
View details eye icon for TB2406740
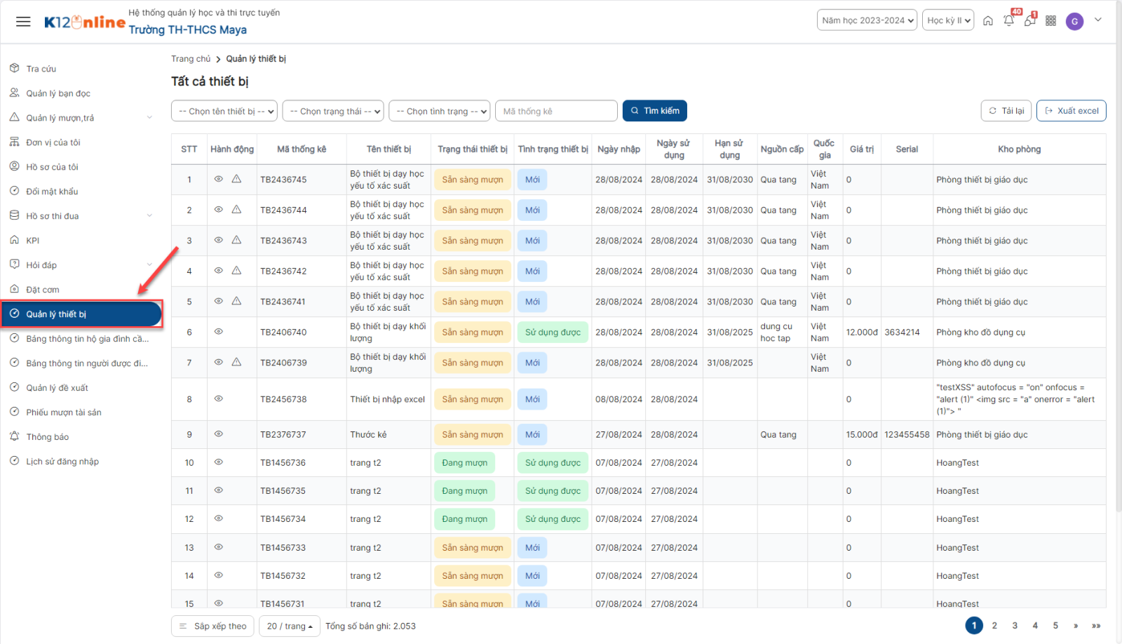[219, 331]
